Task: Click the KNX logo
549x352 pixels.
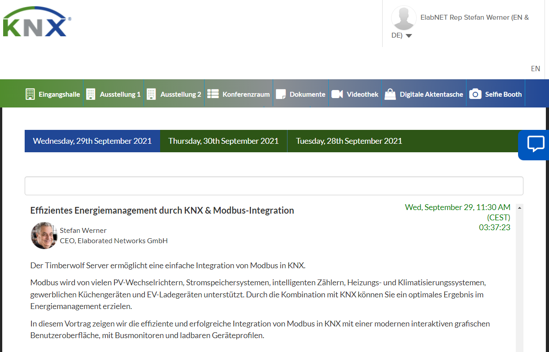Action: point(37,21)
